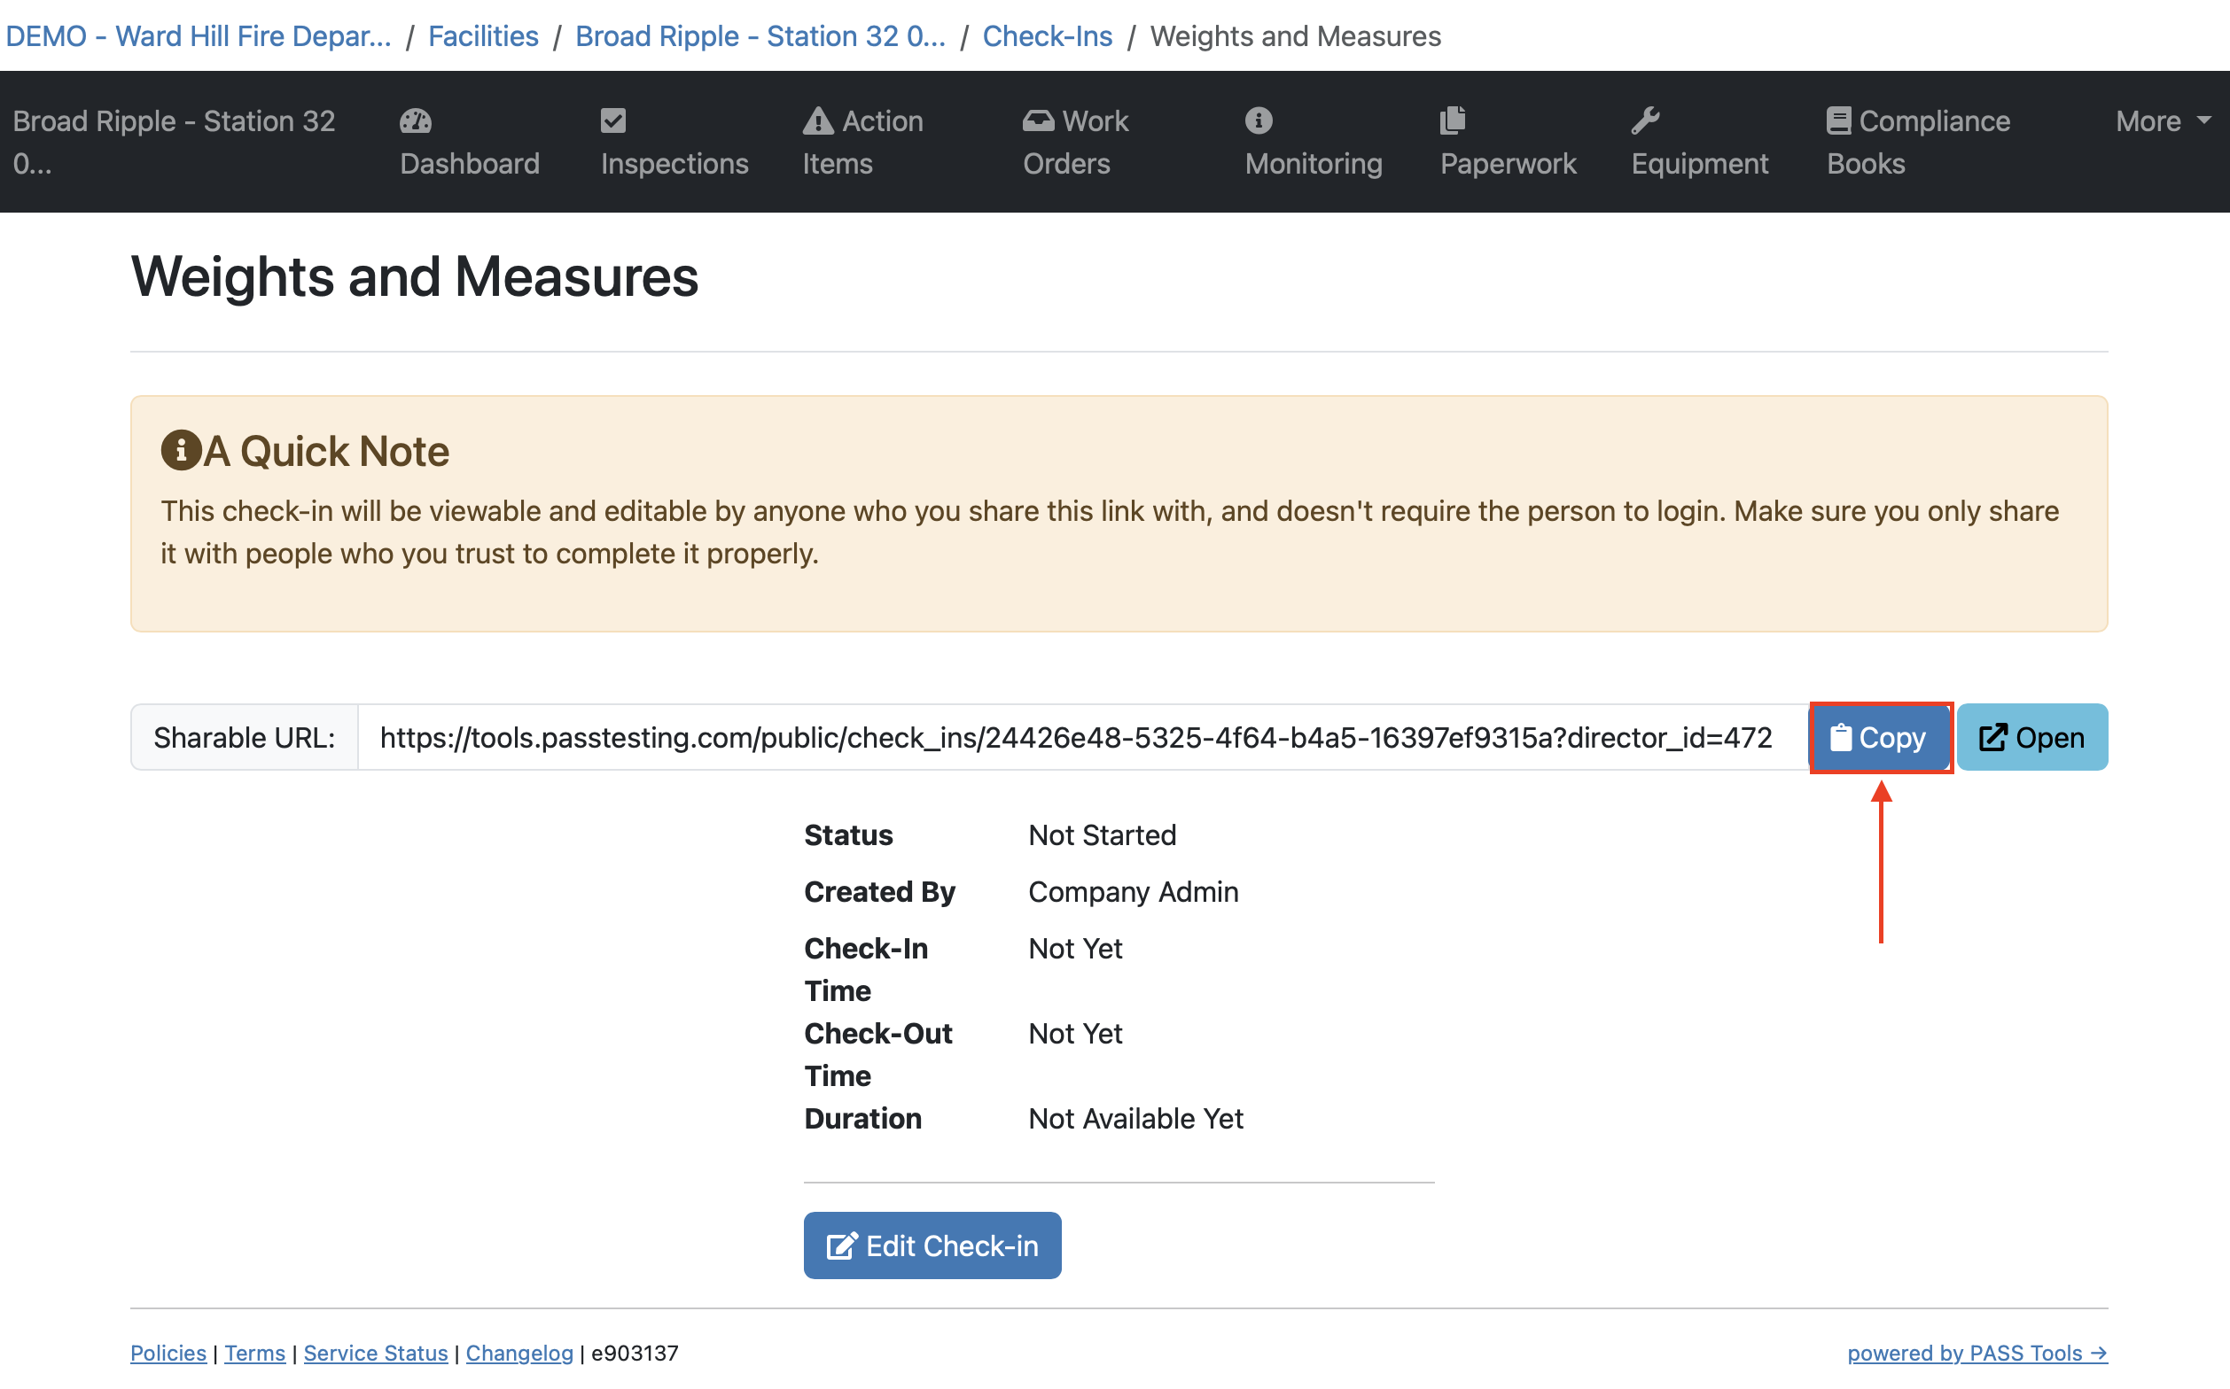Click the Equipment wrench icon
Screen dimensions: 2230x1389
click(1644, 120)
